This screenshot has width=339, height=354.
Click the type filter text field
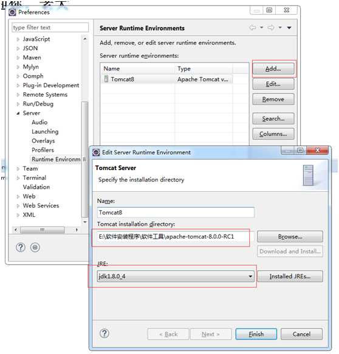[x=50, y=27]
